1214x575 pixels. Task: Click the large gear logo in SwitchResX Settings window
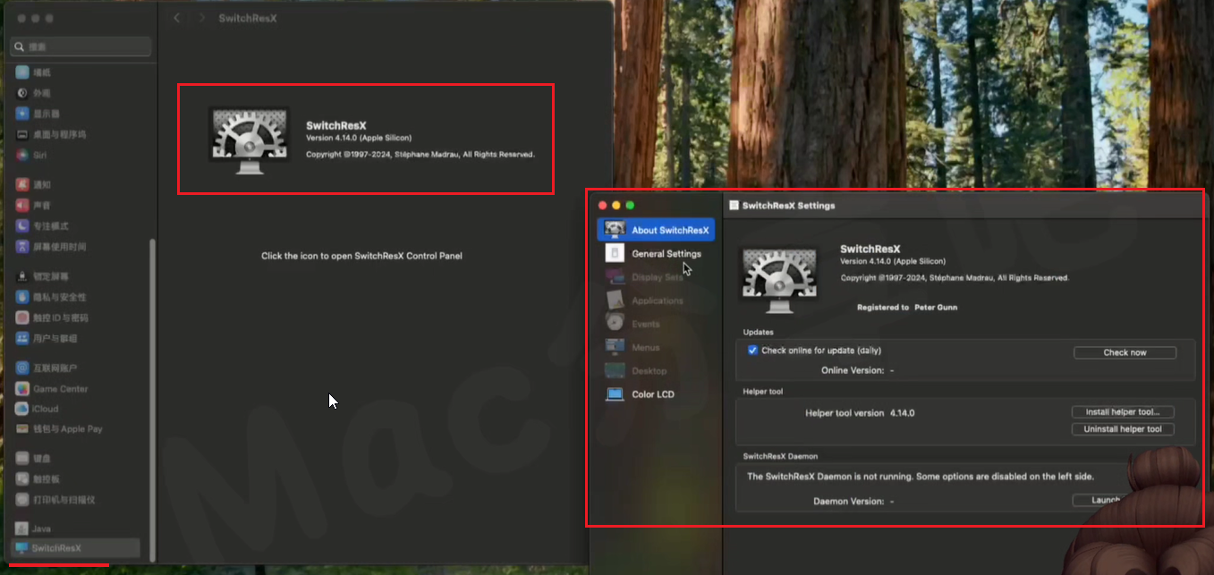click(x=780, y=280)
